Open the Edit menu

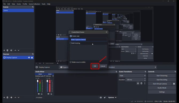pyautogui.click(x=9, y=4)
